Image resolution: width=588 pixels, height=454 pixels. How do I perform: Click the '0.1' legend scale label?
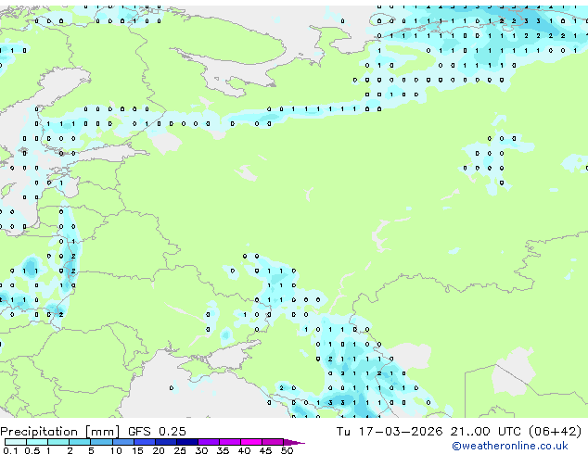pyautogui.click(x=10, y=450)
